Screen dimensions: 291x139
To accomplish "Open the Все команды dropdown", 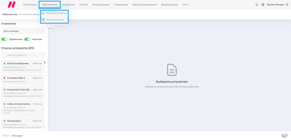I will pos(23,31).
